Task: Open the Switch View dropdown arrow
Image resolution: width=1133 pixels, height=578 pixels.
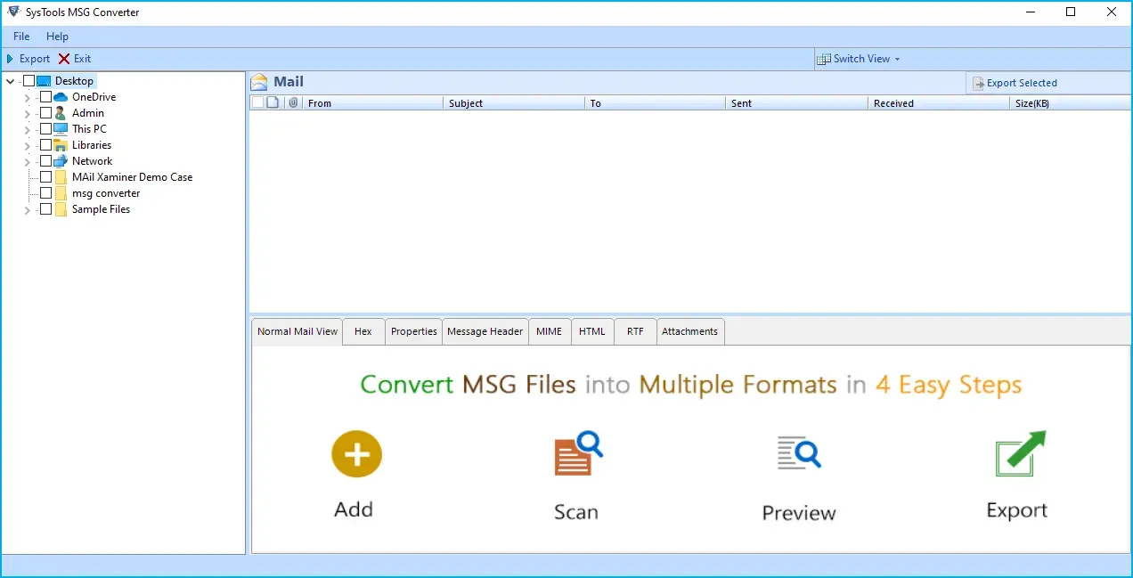Action: click(x=897, y=60)
